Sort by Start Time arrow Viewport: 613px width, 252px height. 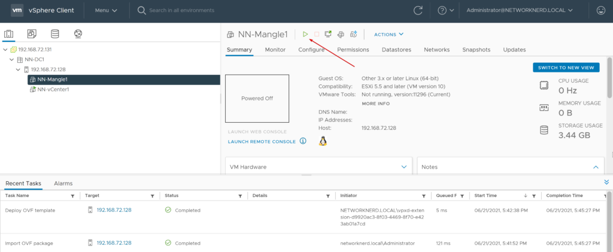[526, 196]
